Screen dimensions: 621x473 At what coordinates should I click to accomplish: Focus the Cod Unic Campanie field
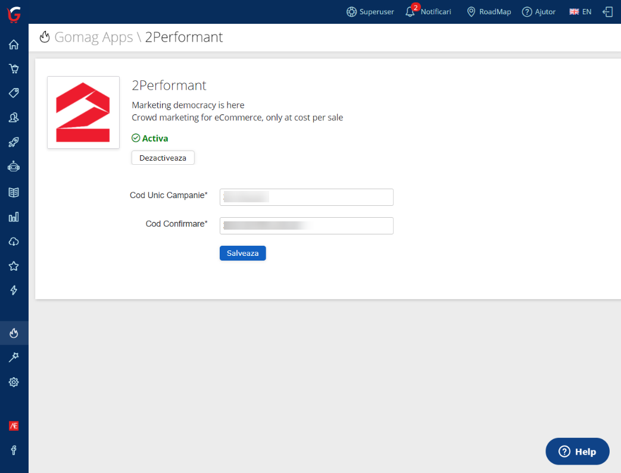pos(307,197)
